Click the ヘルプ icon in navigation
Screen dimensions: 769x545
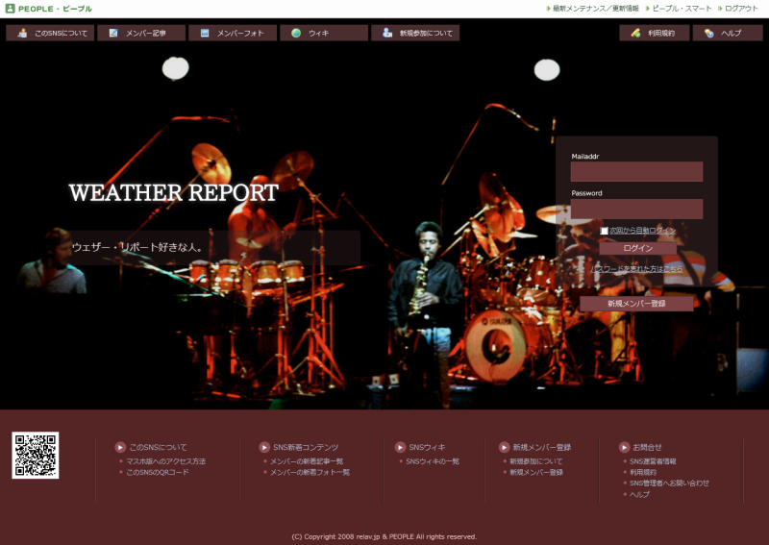[708, 33]
